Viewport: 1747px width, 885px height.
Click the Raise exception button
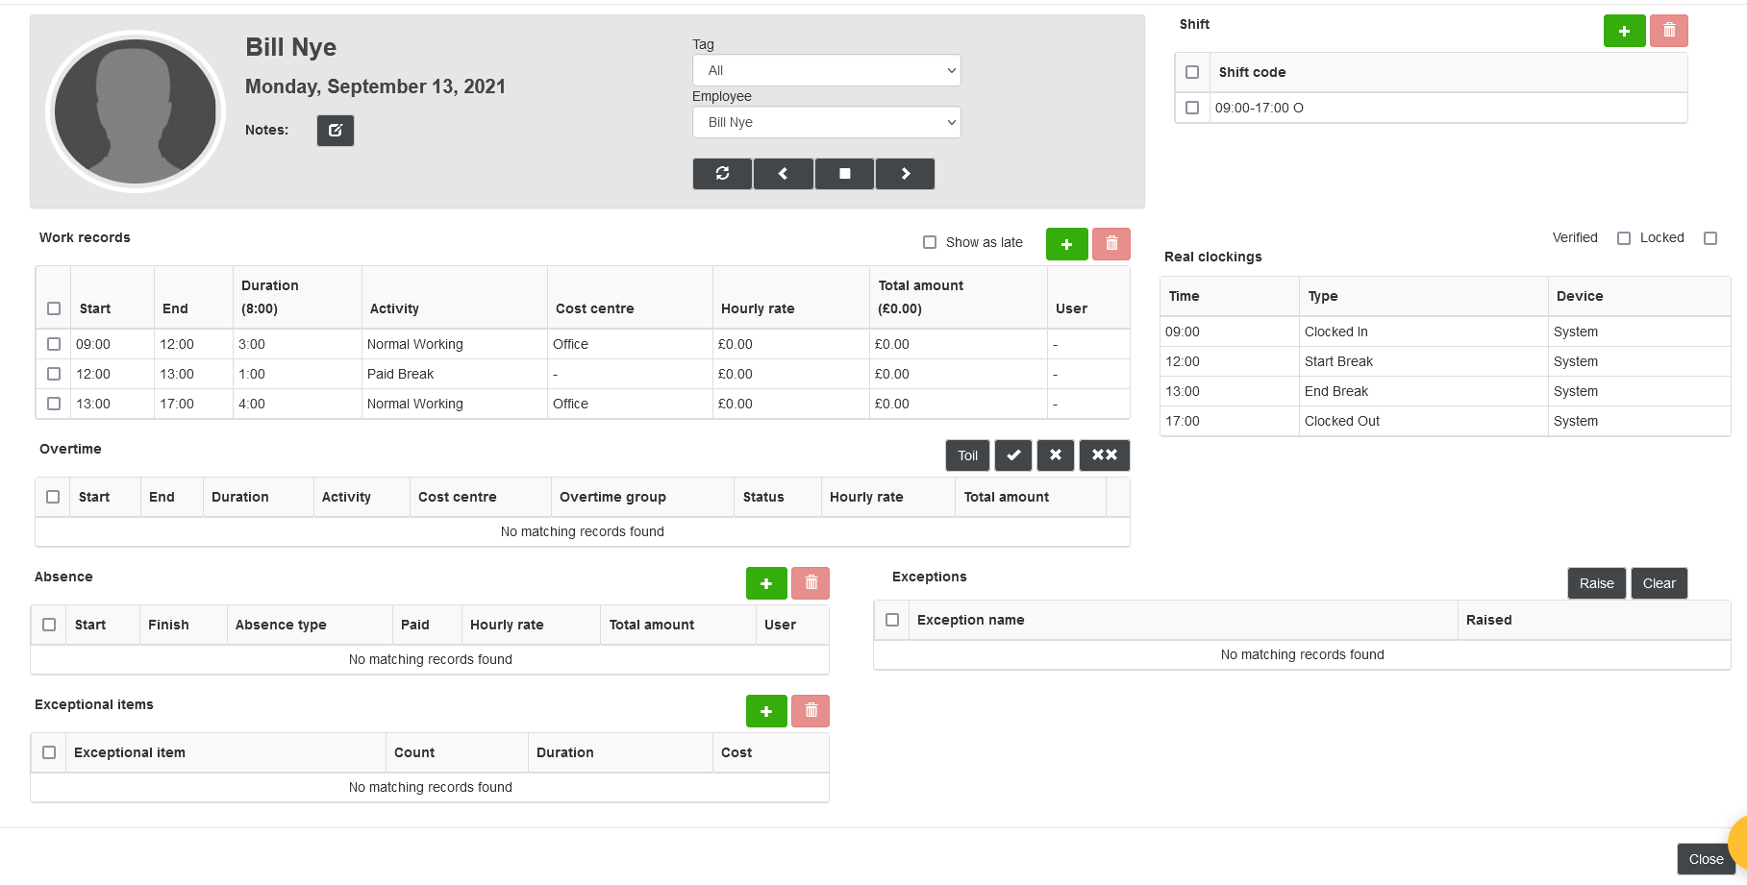click(x=1596, y=583)
